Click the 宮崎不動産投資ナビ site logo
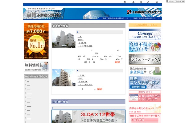Viewport: 185px width, 123px height. click(44, 15)
